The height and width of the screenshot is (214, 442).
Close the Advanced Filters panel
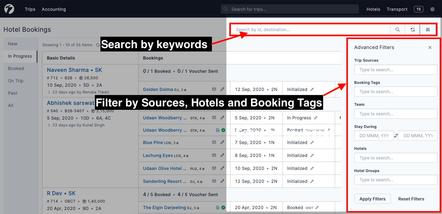(430, 47)
